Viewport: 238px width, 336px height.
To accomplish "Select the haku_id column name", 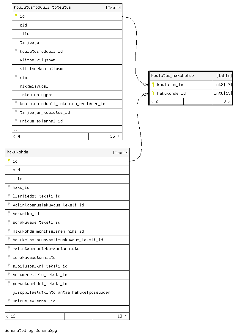I will pyautogui.click(x=21, y=187).
